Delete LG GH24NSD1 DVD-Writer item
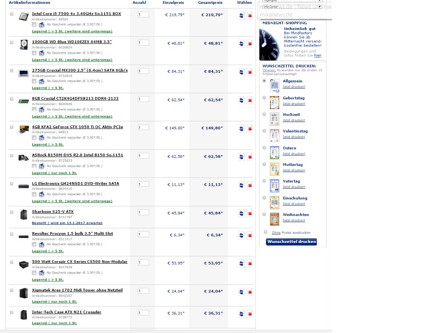Image resolution: width=444 pixels, height=333 pixels. [250, 185]
